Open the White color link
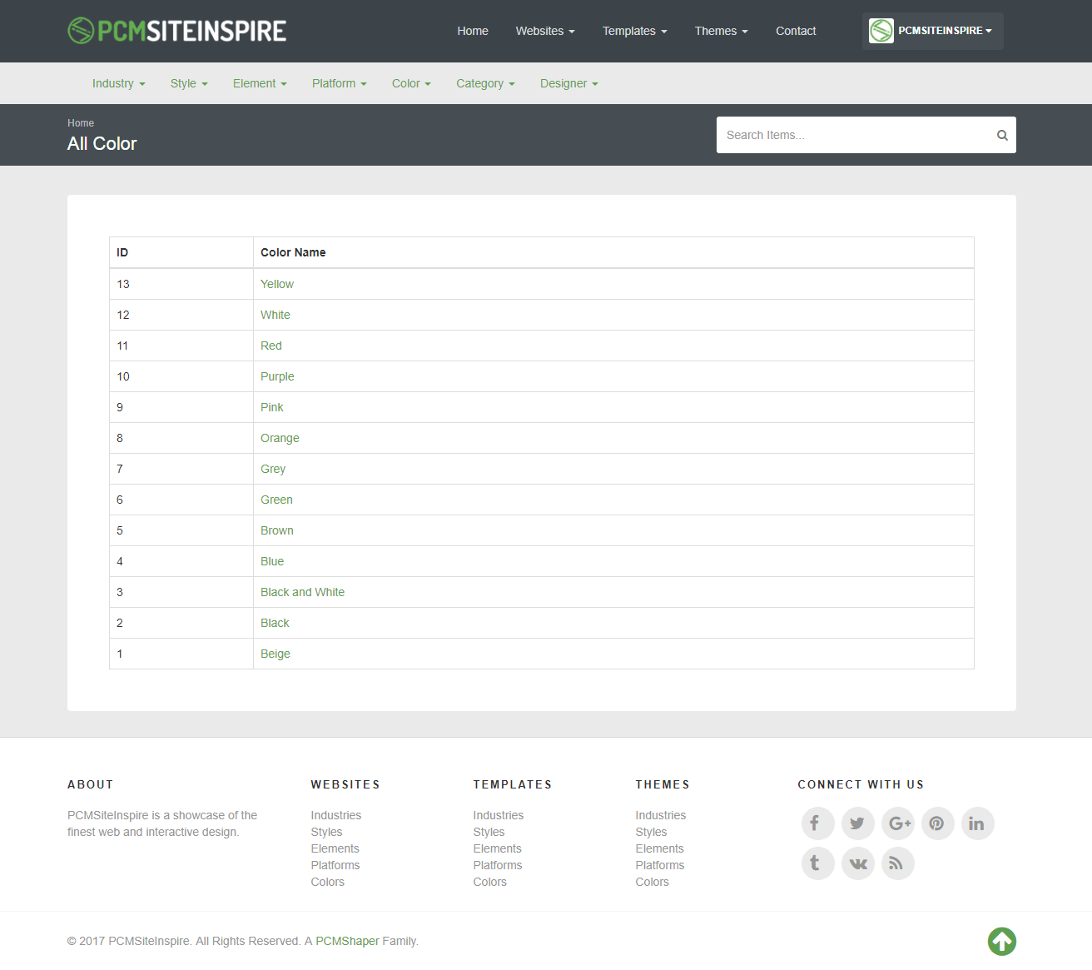 pos(275,315)
